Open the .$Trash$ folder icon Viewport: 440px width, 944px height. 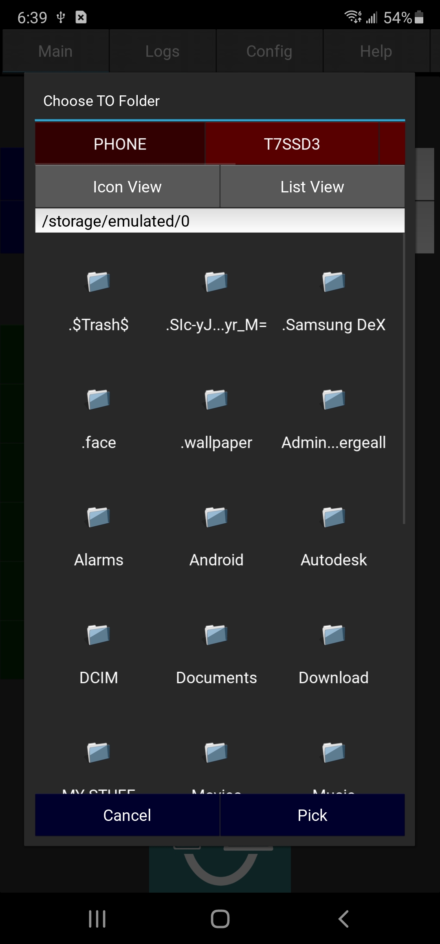click(99, 282)
